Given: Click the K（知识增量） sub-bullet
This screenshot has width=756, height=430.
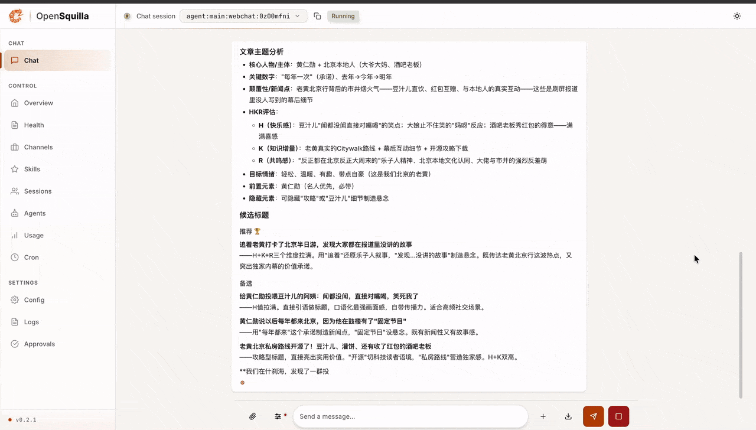Looking at the screenshot, I should [363, 148].
